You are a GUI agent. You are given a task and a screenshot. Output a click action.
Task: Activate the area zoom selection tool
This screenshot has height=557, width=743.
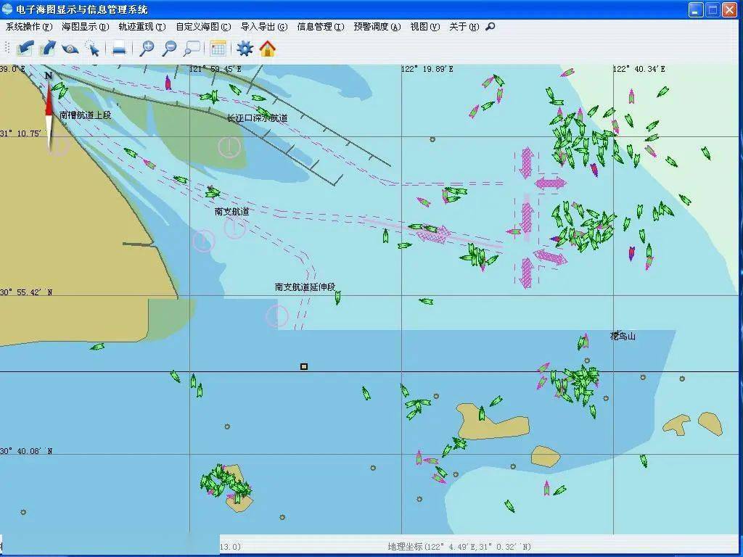coord(190,49)
